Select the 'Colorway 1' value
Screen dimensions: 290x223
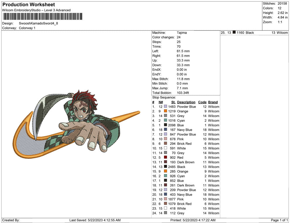27,28
